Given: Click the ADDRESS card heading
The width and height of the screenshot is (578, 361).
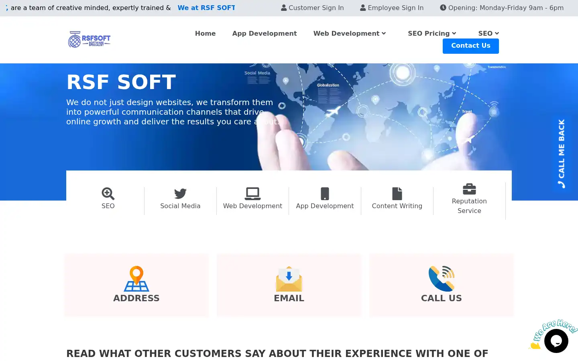Looking at the screenshot, I should pyautogui.click(x=136, y=298).
